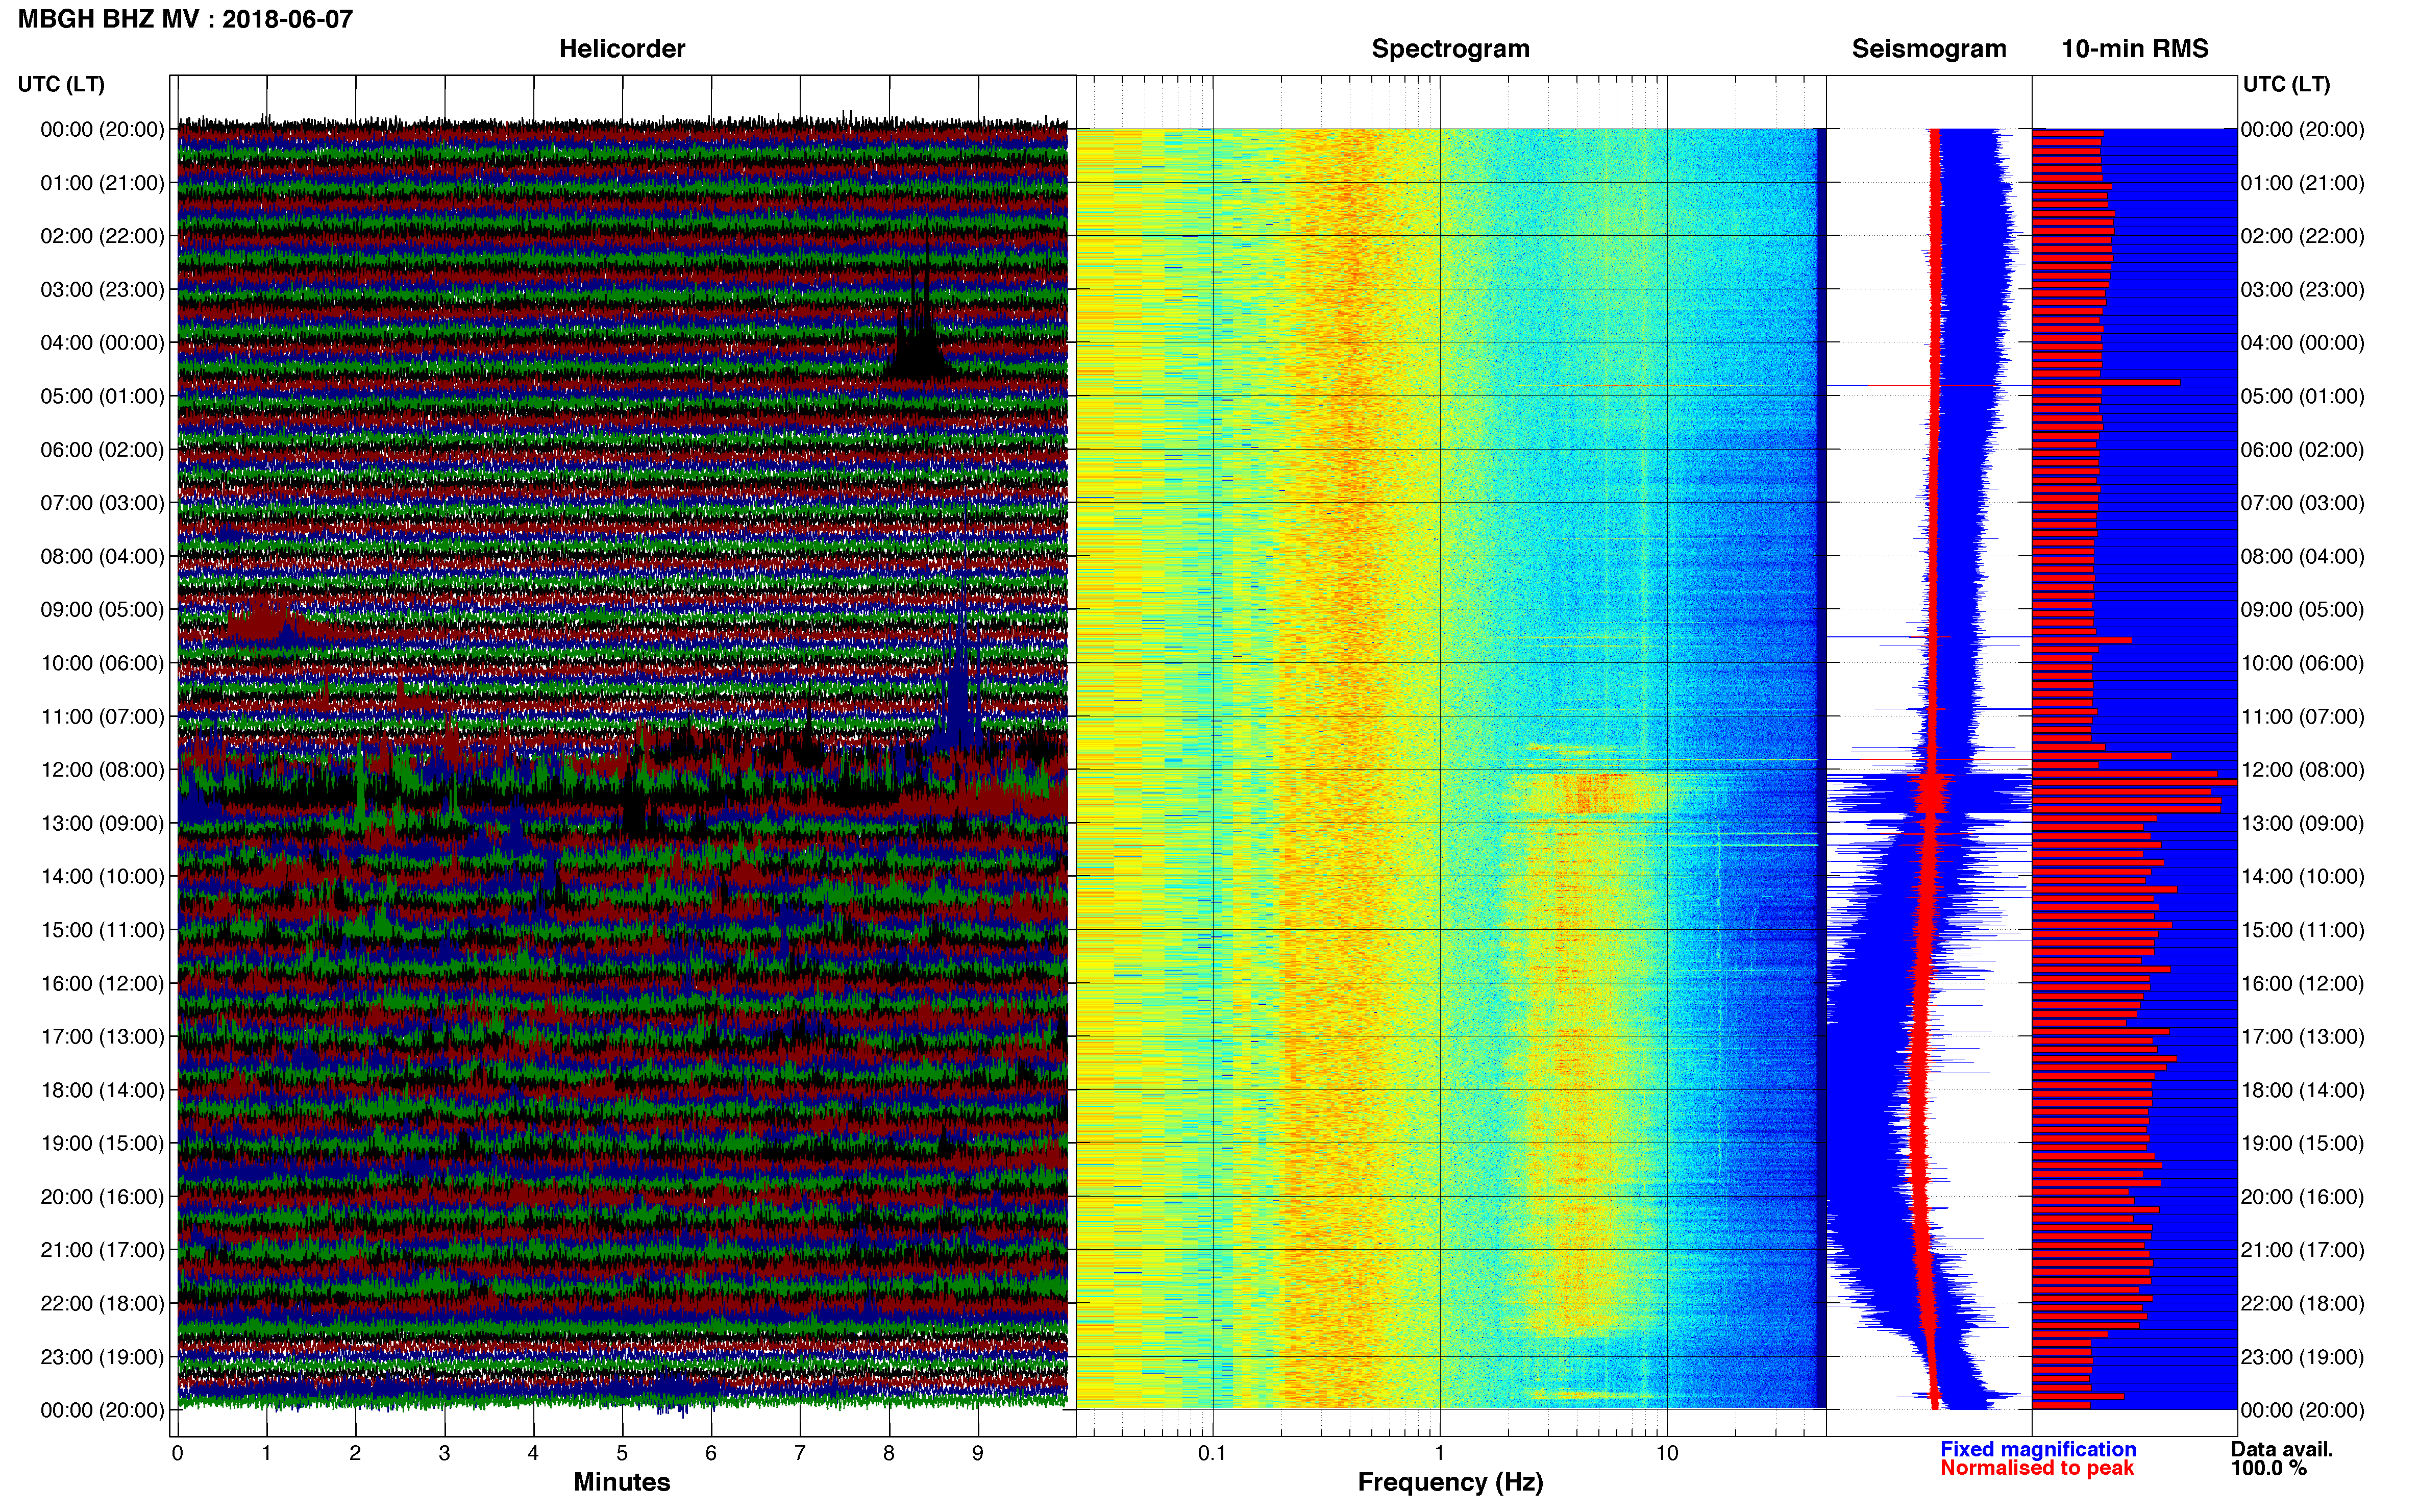Click minute tick label '9' under helicorder
The width and height of the screenshot is (2419, 1512).
click(978, 1453)
